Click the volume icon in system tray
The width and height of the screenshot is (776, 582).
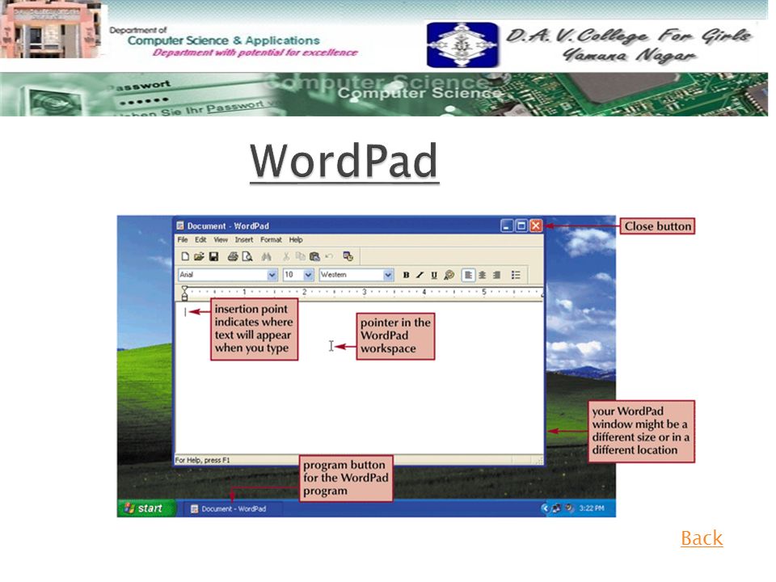570,508
